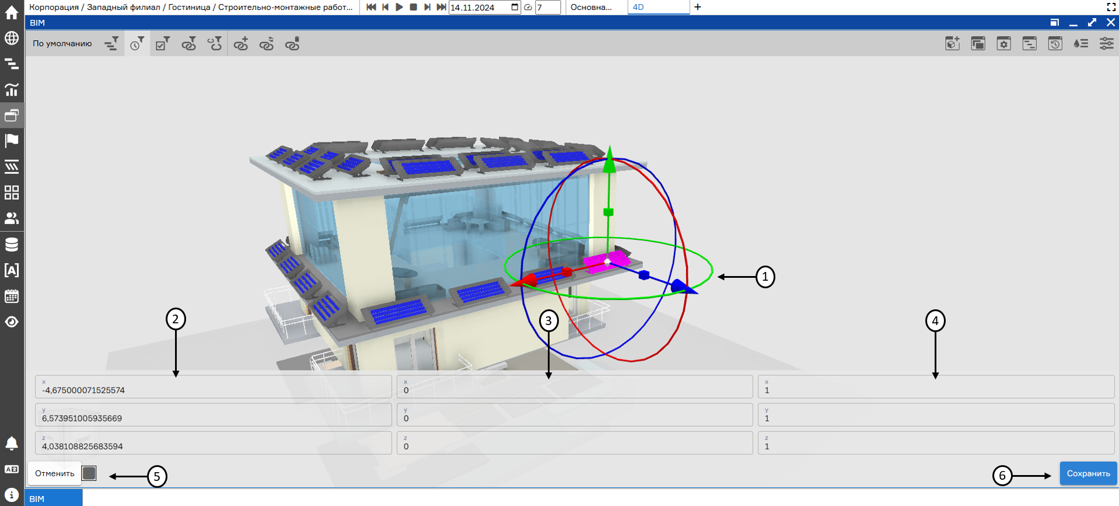
Task: Open the structure tree panel icon
Action: tap(1030, 44)
